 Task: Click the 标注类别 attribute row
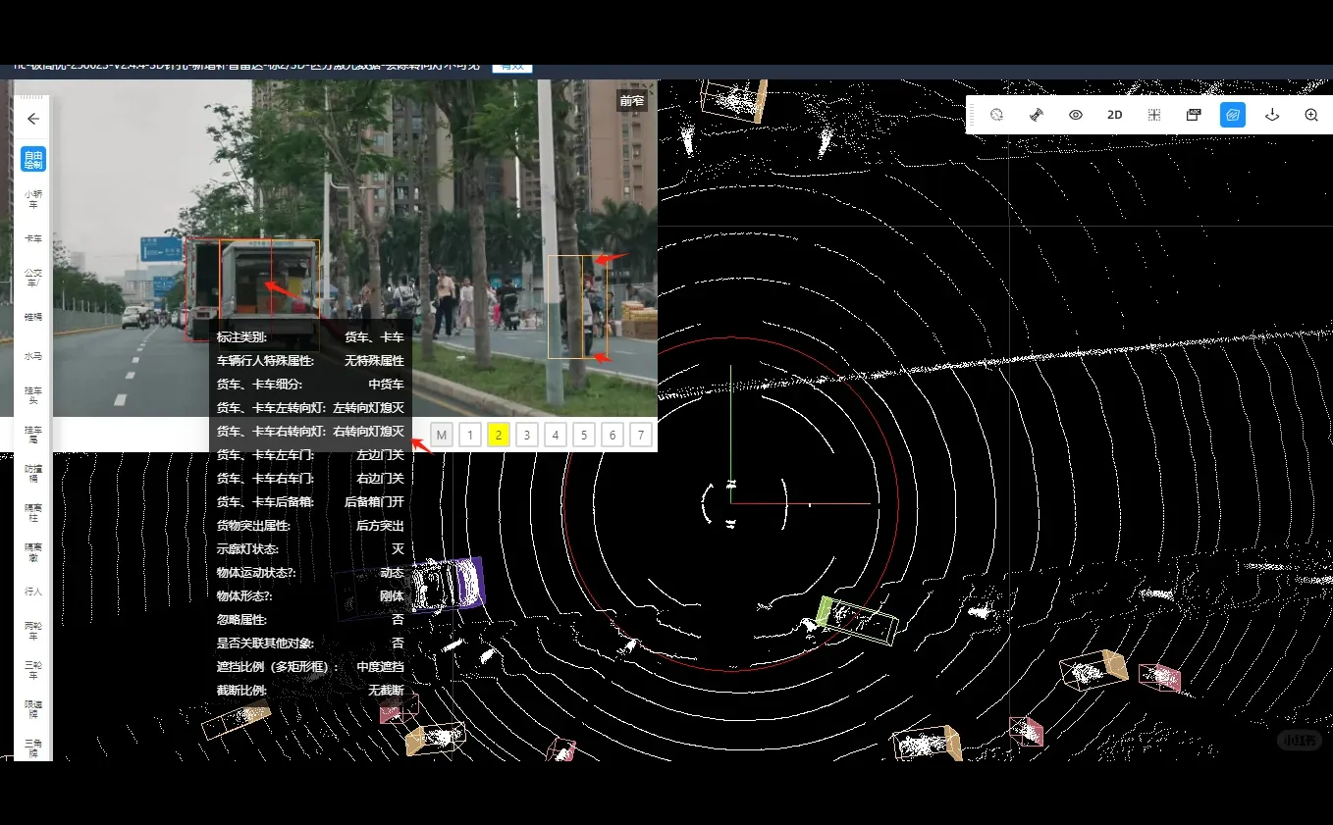(310, 337)
